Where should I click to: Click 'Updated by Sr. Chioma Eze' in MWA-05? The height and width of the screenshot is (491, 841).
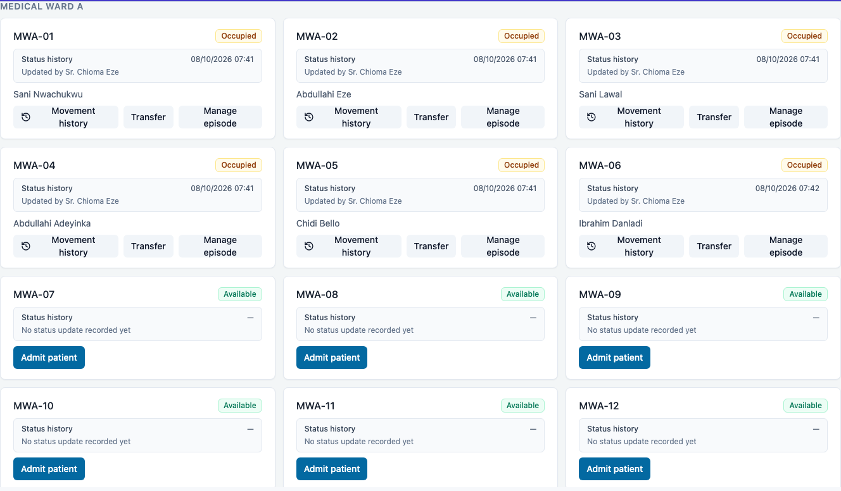pos(353,201)
